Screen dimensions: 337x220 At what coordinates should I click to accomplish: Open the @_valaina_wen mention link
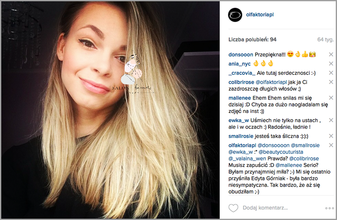pyautogui.click(x=247, y=159)
